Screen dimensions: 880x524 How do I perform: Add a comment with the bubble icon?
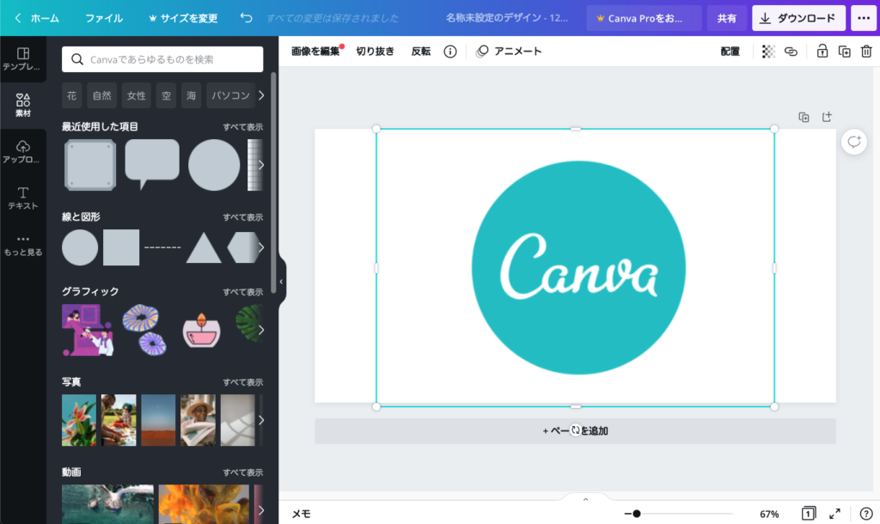[854, 142]
